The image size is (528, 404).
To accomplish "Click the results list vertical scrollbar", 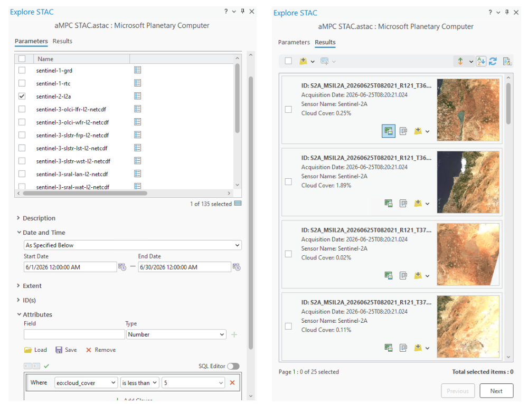I will click(x=508, y=103).
